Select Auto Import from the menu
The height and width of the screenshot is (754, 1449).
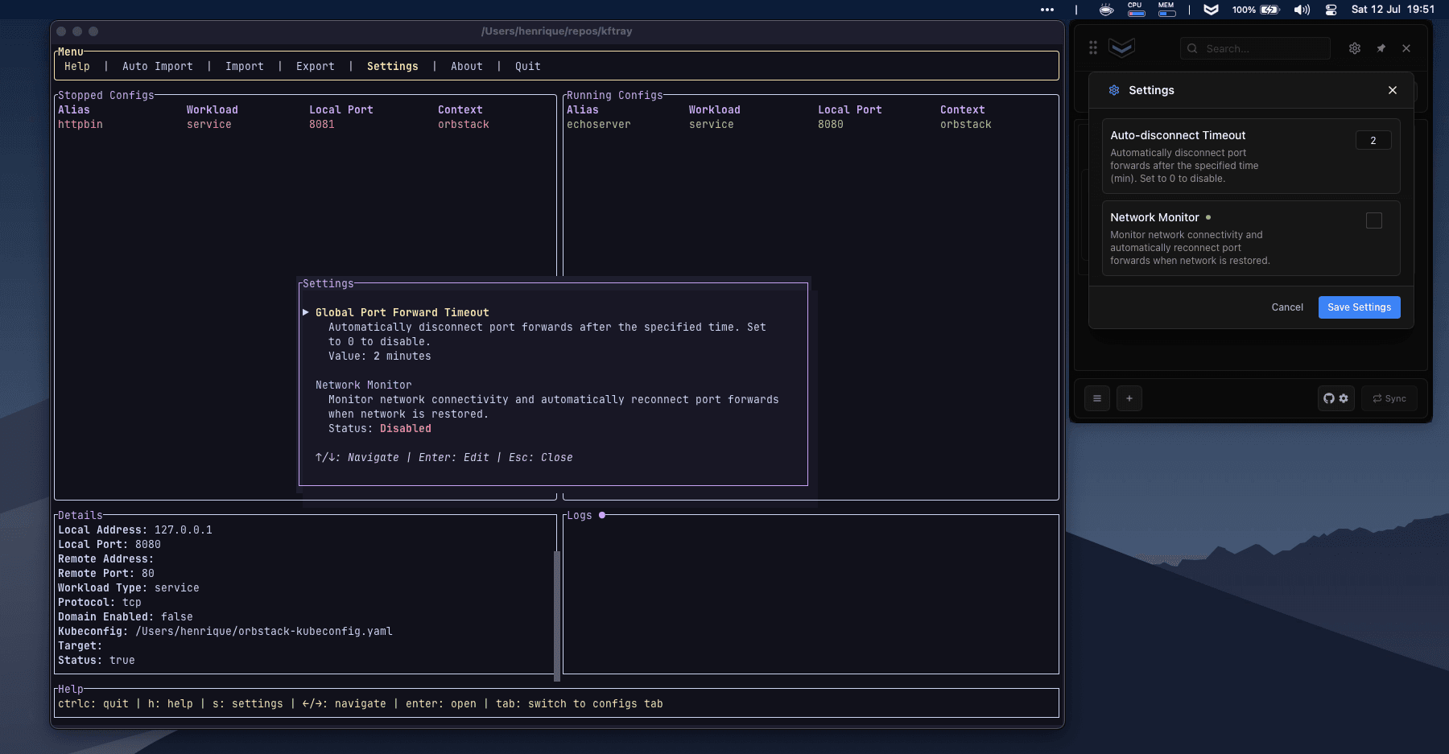158,66
